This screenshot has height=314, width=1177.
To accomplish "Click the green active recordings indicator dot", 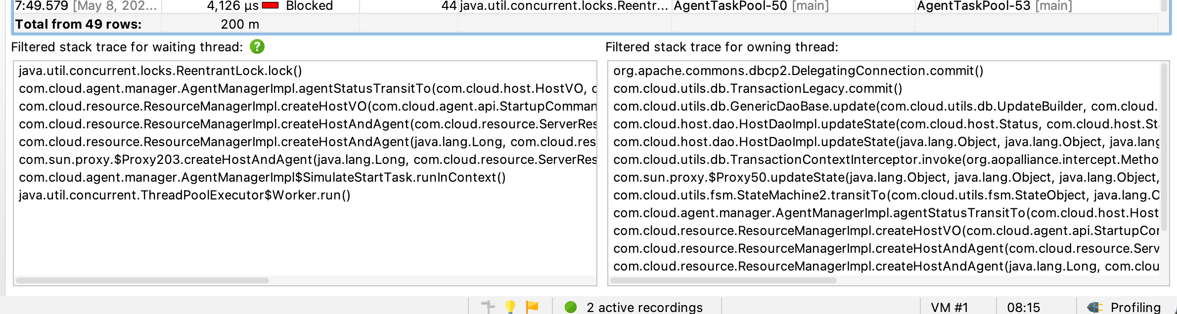I will tap(571, 307).
